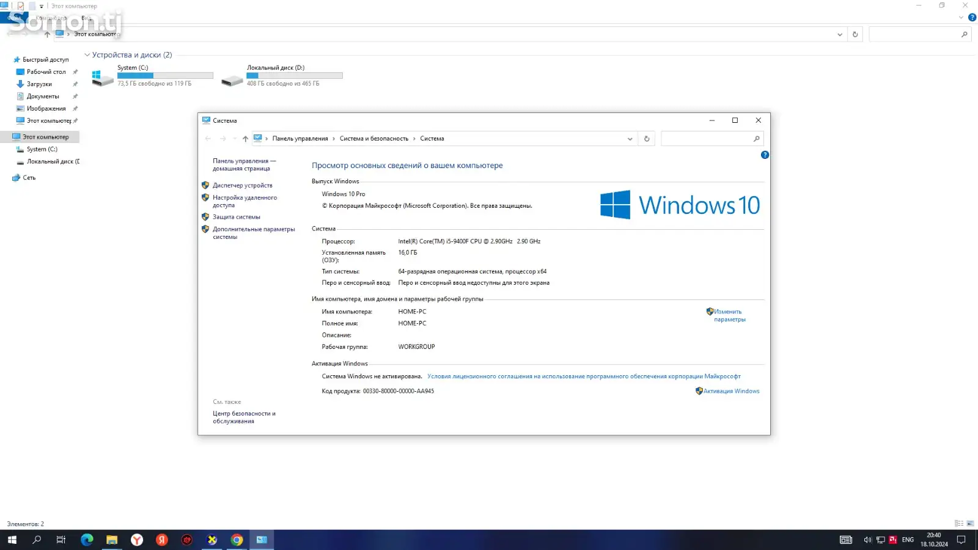Open System (C:) drive icon in Explorer
The height and width of the screenshot is (550, 978).
(x=103, y=78)
